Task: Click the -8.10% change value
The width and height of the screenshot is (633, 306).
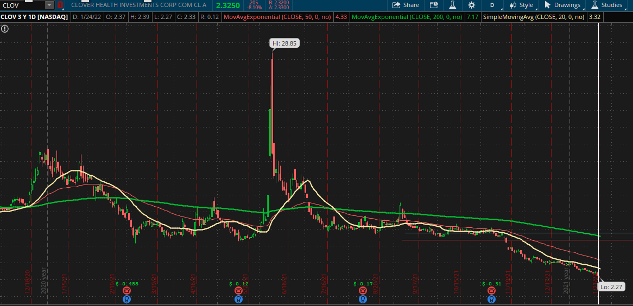Action: pos(254,8)
